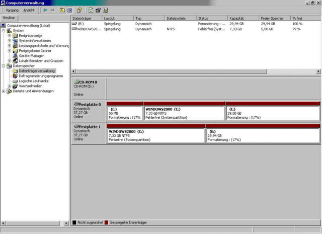Click the Refresh toolbar icon
This screenshot has height=234, width=322.
(x=91, y=10)
